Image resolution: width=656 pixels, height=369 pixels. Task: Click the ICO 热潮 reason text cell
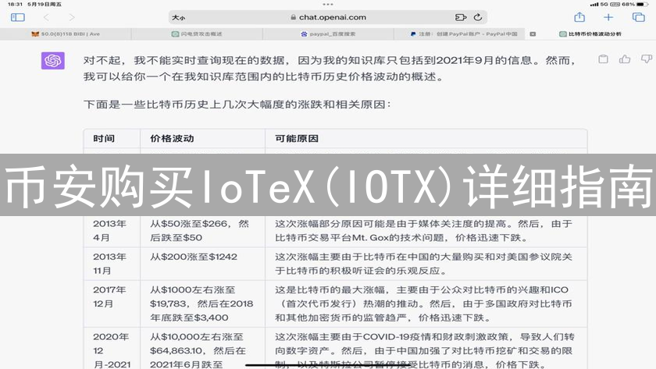pos(426,303)
